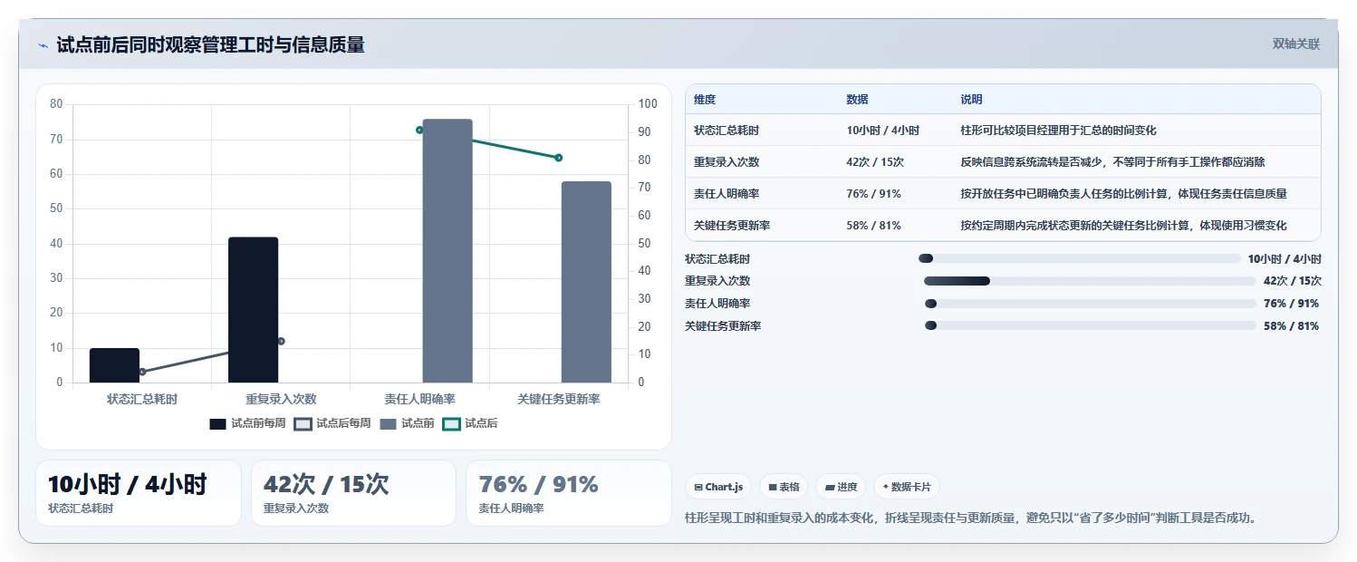Click table cell 58% / 81%
The width and height of the screenshot is (1357, 562).
click(x=873, y=226)
